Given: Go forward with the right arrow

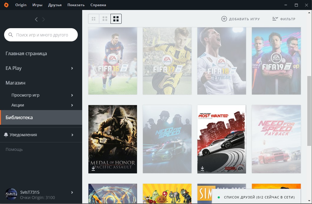Looking at the screenshot, I should pos(44,19).
